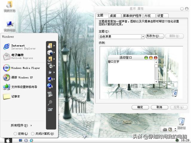Click 关闭计算机(U) shut down button
Viewport: 191px width, 143px height.
point(42,134)
